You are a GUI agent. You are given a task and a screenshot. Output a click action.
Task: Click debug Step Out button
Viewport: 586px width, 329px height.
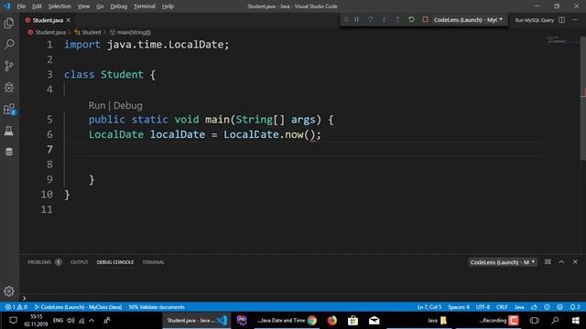click(x=397, y=19)
